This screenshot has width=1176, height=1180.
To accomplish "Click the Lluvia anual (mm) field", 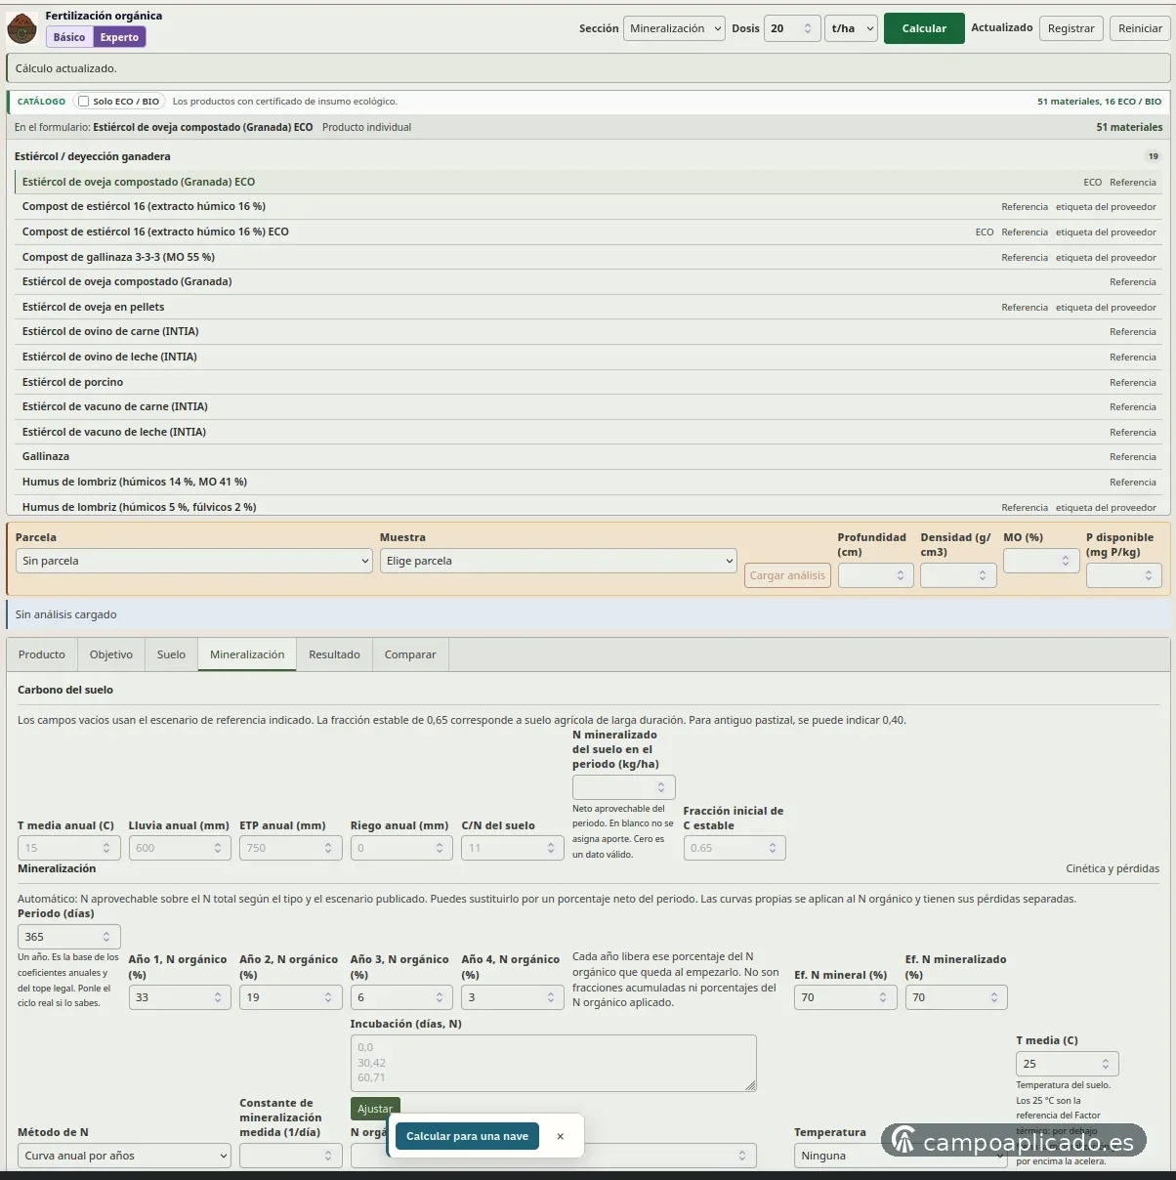I will 180,848.
